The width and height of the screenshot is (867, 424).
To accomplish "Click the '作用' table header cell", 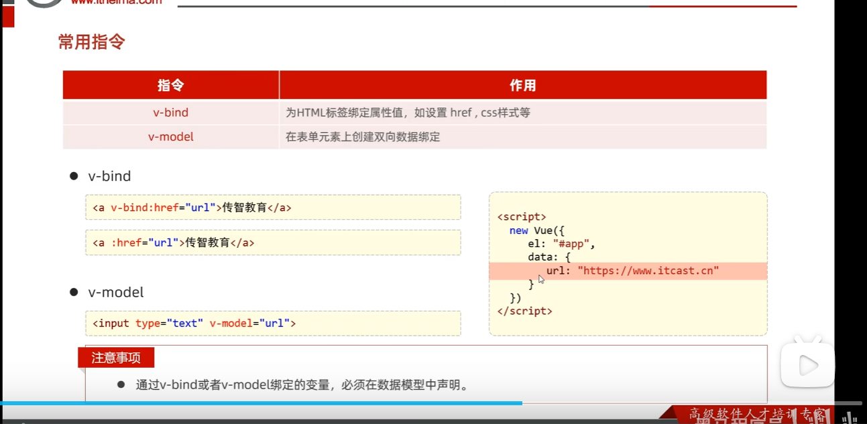I will pyautogui.click(x=523, y=85).
